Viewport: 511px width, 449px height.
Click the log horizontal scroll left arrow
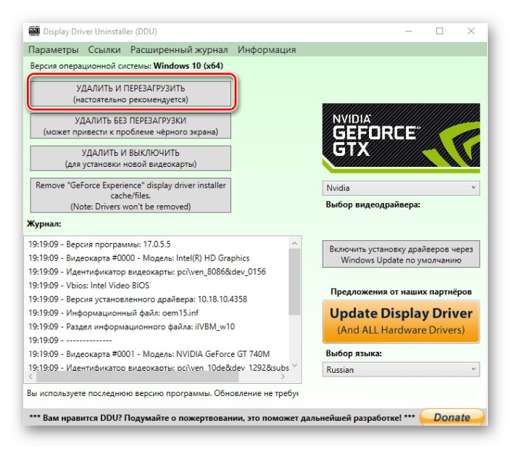point(30,376)
